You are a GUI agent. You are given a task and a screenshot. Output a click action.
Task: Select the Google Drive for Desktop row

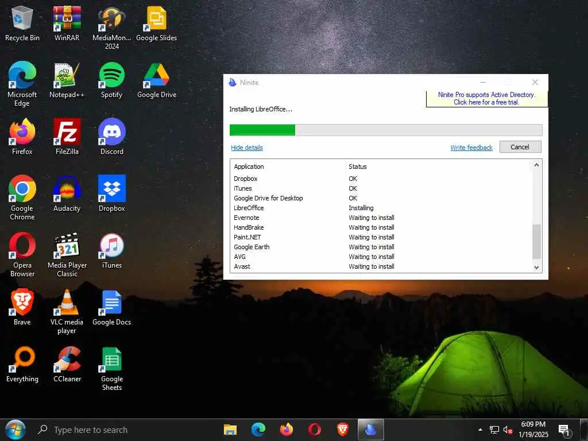tap(381, 198)
